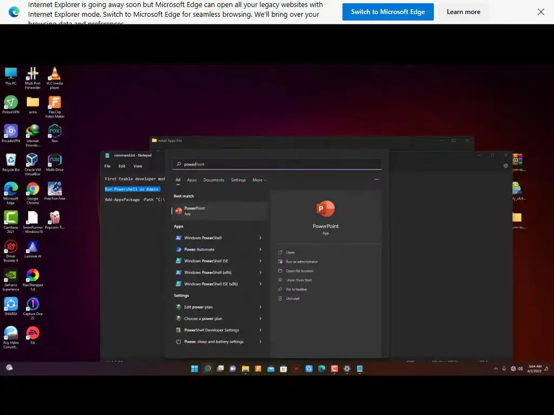The image size is (554, 415).
Task: Switch to Settings search filter tab
Action: tap(238, 180)
